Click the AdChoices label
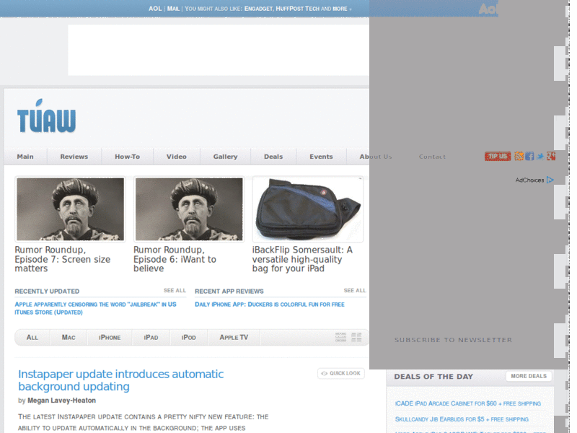The width and height of the screenshot is (577, 433). click(x=529, y=180)
